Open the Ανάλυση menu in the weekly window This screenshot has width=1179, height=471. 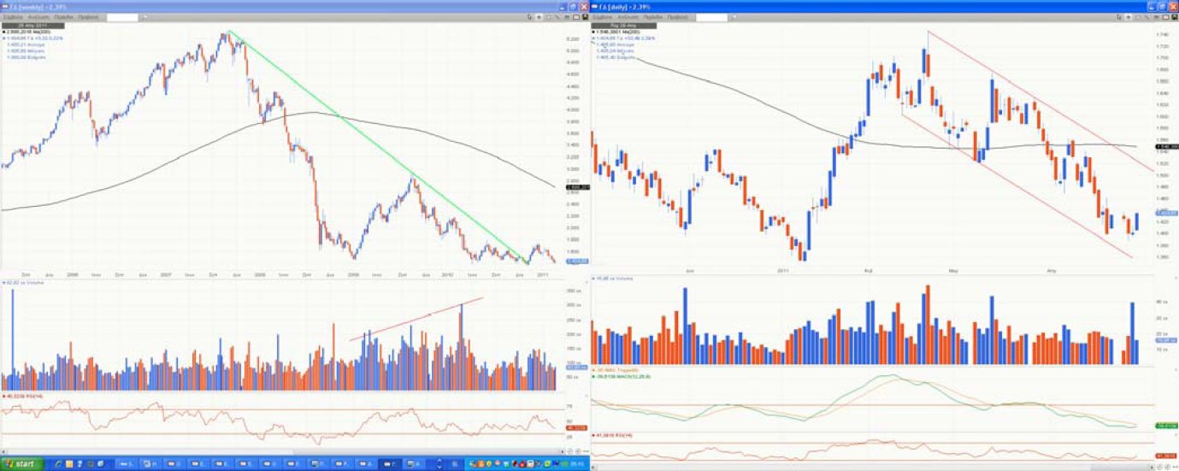click(38, 17)
